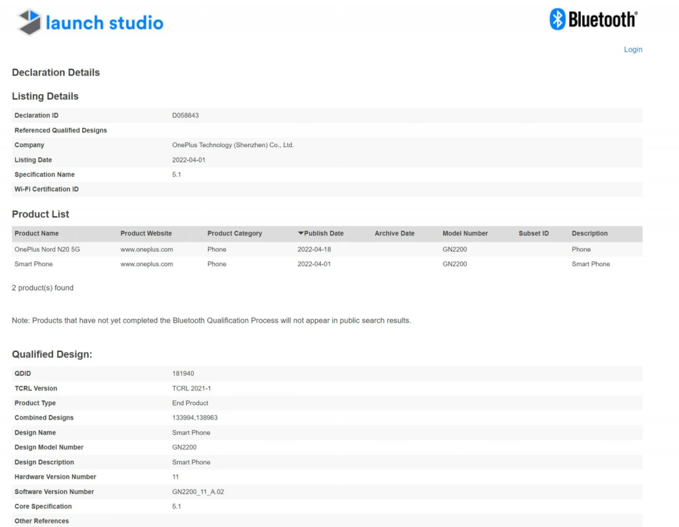679x527 pixels.
Task: Select the Listing Date value 2022-04-01
Action: 188,160
